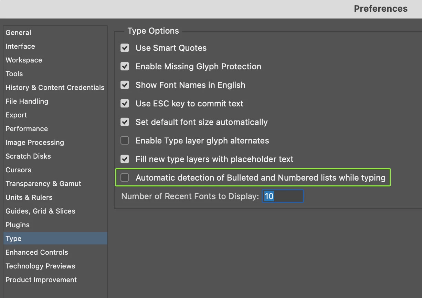Enable Type layer glyph alternates checkbox

click(x=125, y=141)
